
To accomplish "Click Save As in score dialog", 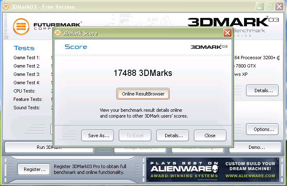I will tap(98, 136).
